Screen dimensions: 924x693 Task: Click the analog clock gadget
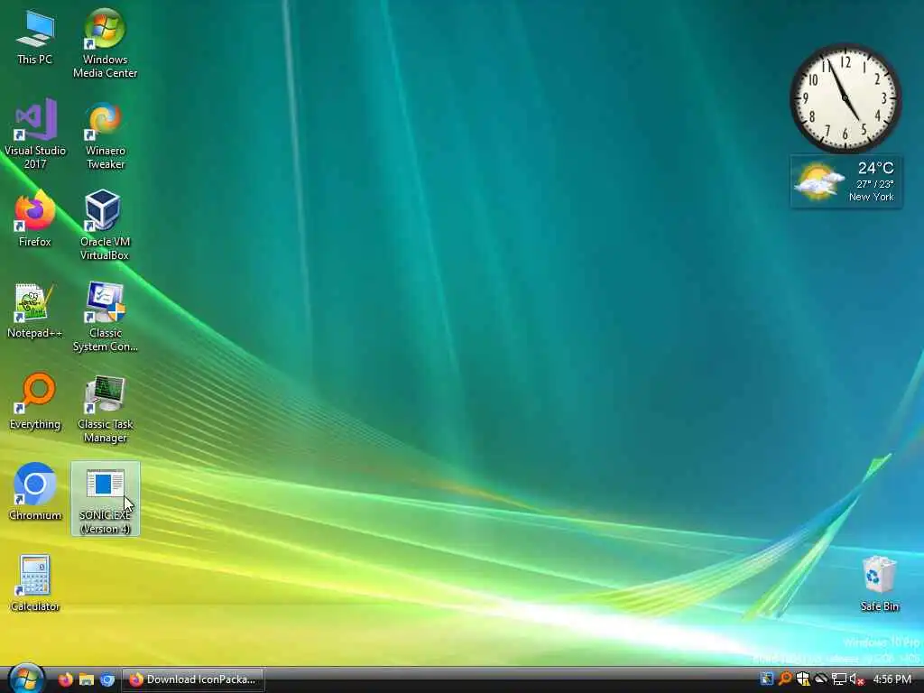coord(845,97)
